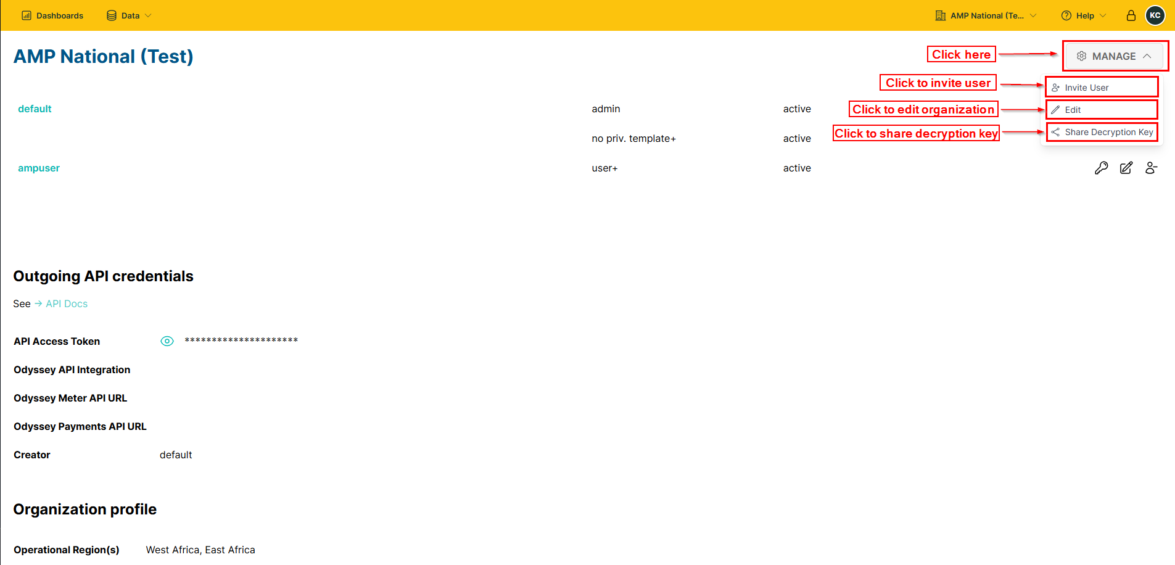Click the Organization profile heading
The height and width of the screenshot is (565, 1175).
85,509
